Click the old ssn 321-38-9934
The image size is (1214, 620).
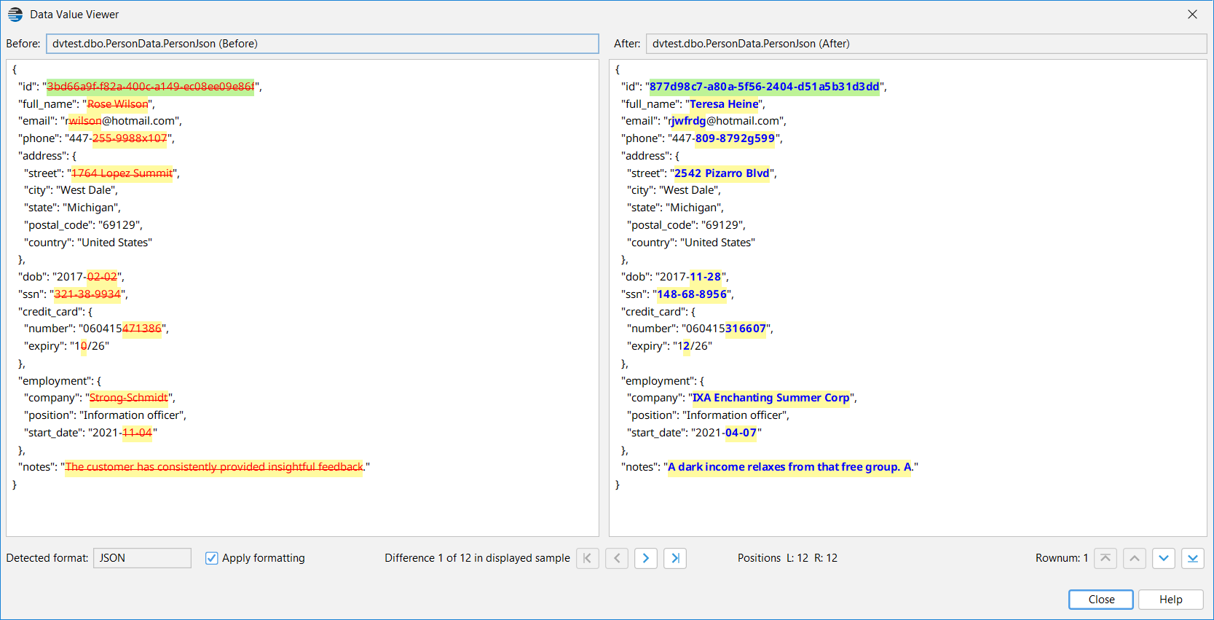(87, 294)
